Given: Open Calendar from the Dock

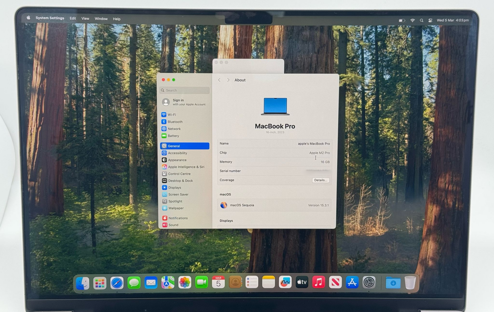Looking at the screenshot, I should tap(218, 282).
